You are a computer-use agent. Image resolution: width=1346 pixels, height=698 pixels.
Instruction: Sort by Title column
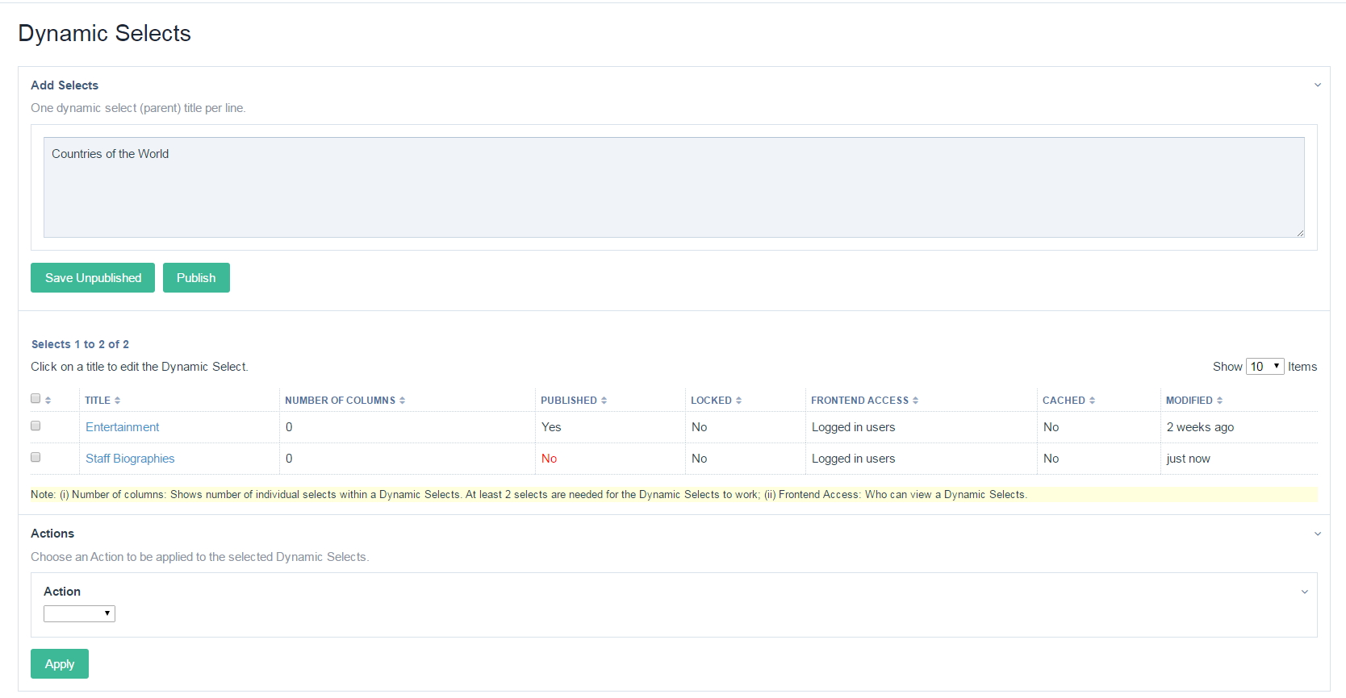[x=102, y=401]
